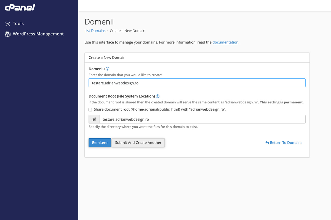Click Submit And Create Another
This screenshot has height=220, width=331.
tap(138, 142)
